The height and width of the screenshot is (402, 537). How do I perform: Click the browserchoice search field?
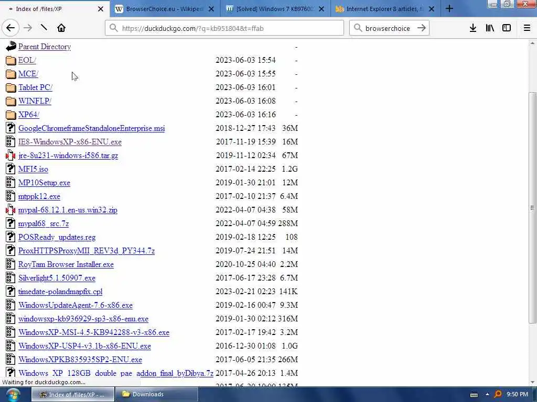click(389, 28)
